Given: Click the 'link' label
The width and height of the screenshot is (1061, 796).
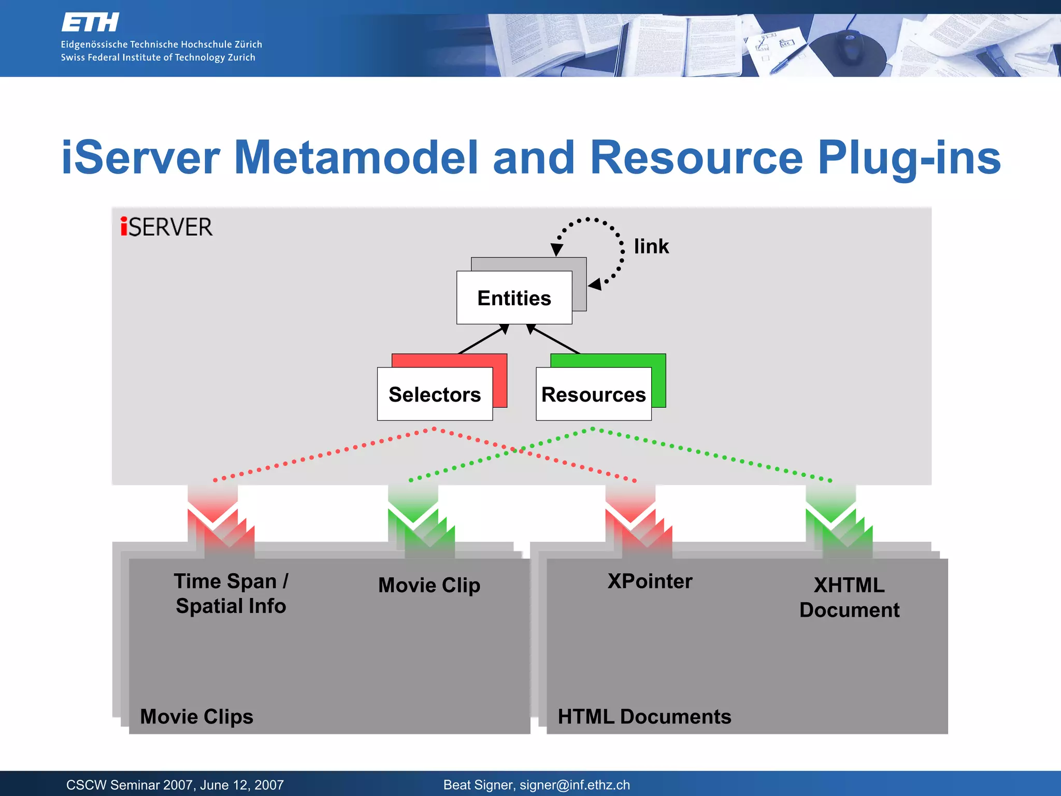Looking at the screenshot, I should 651,247.
